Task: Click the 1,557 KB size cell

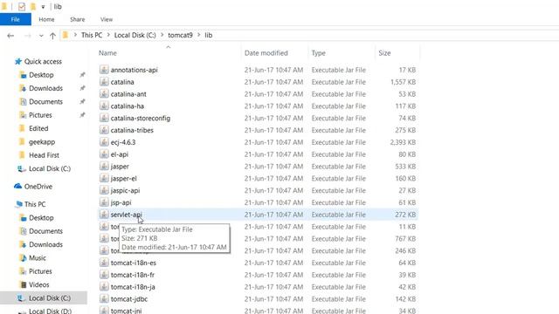Action: pyautogui.click(x=403, y=82)
